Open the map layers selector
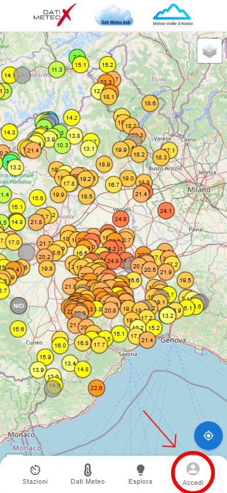The image size is (227, 493). (210, 51)
